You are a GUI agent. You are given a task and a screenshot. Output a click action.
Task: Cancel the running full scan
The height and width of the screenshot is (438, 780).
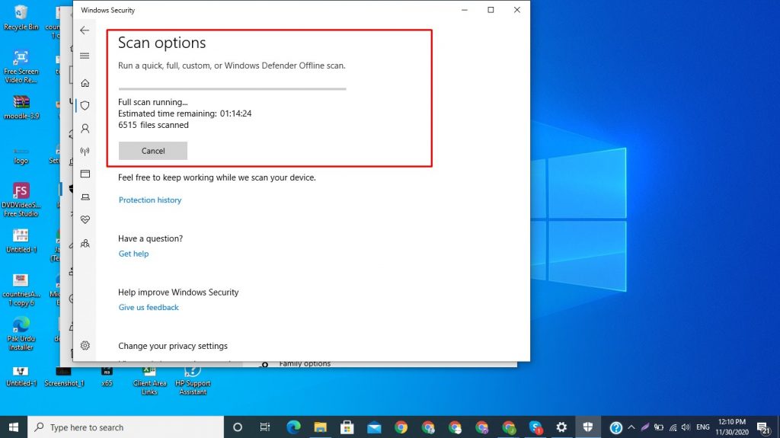tap(153, 151)
